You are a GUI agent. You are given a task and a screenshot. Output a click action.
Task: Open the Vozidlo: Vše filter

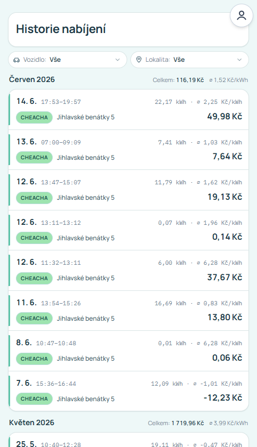(68, 60)
